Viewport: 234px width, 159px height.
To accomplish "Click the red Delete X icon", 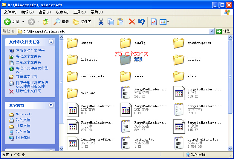I will (132, 22).
